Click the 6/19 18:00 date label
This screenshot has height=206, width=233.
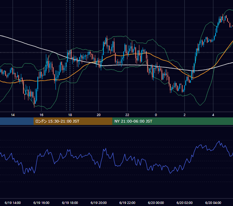pos(70,203)
